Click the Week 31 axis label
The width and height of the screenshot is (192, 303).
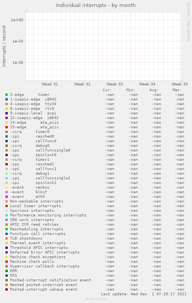[50, 84]
